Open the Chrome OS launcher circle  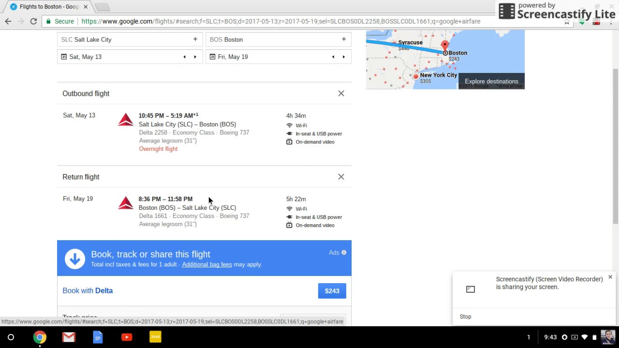coord(11,337)
